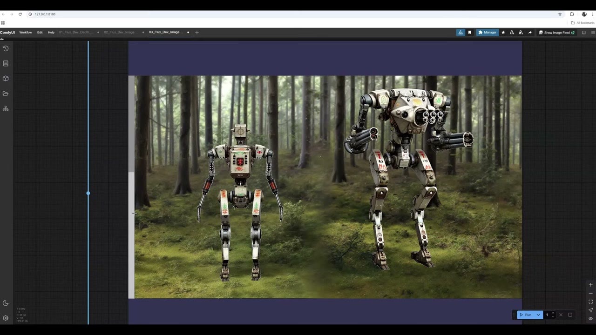The height and width of the screenshot is (335, 596).
Task: Fit view to canvas icon
Action: 591,301
